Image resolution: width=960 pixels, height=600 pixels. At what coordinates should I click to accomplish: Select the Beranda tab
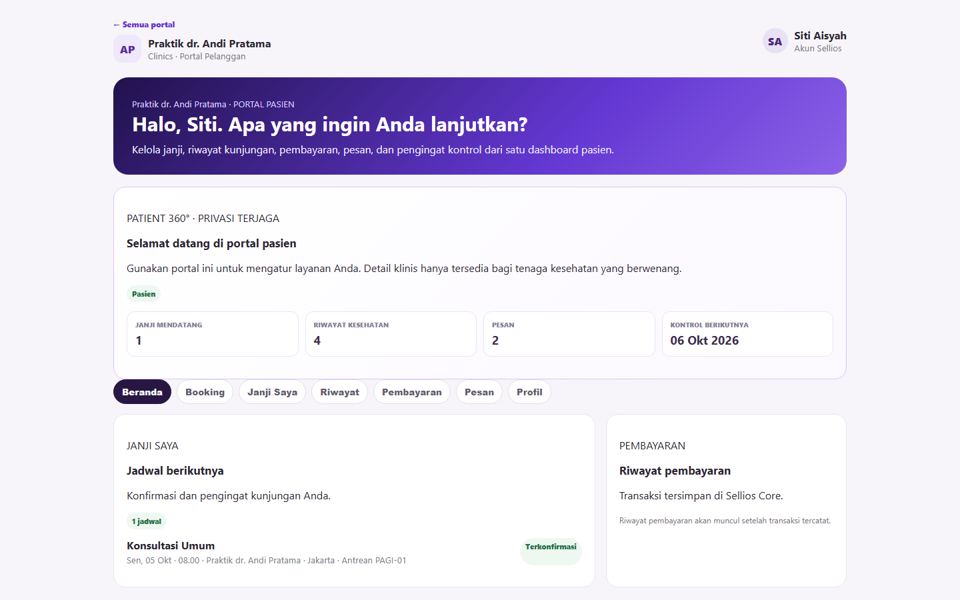(142, 392)
